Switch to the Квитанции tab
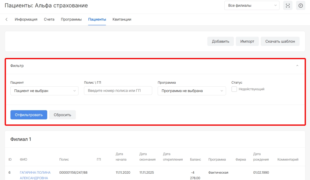 (x=122, y=19)
